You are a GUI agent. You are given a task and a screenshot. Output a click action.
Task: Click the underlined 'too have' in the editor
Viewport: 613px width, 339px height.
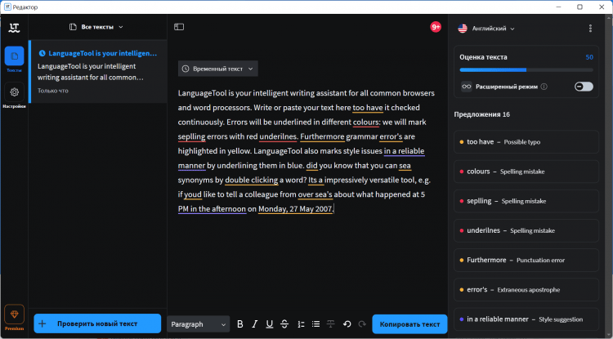(x=368, y=107)
